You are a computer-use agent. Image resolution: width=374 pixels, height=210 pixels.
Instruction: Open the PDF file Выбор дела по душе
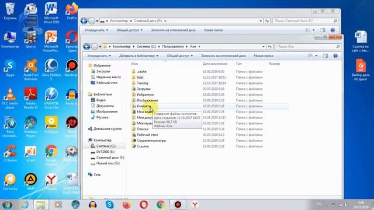[361, 69]
